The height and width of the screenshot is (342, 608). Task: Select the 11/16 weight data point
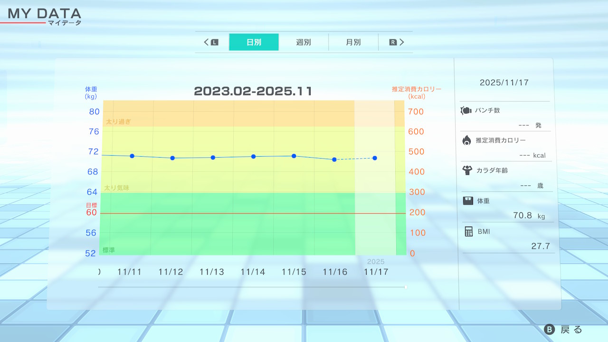[x=334, y=160]
